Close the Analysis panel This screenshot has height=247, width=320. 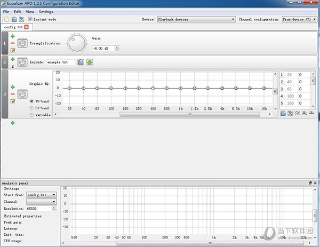[315, 183]
